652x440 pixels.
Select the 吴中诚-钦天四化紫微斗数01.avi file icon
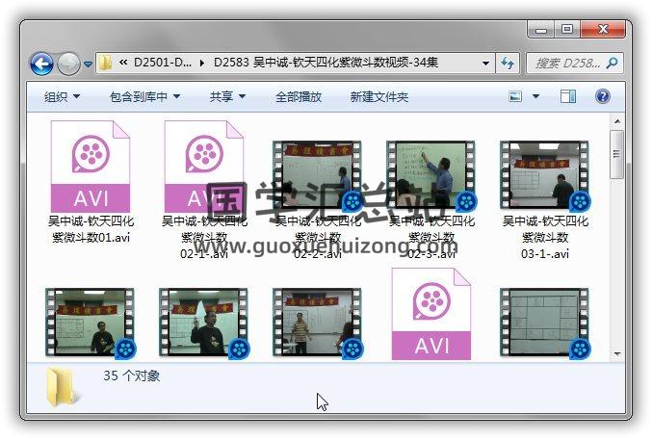(x=91, y=167)
